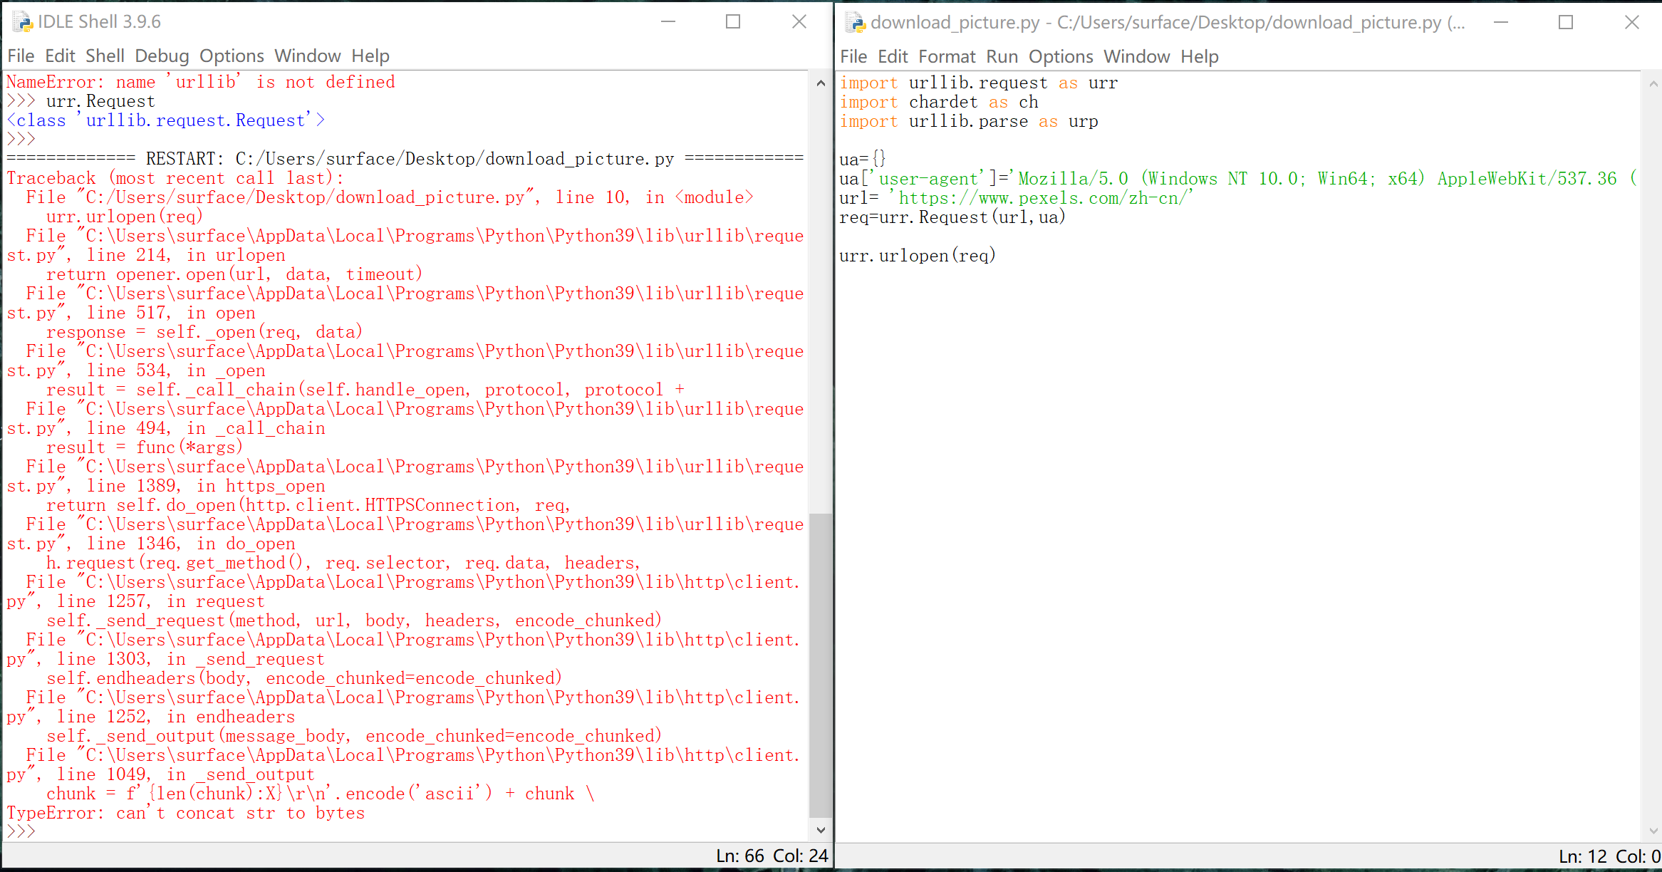Screen dimensions: 1662x872
Task: Click 'Ln: 66 Col: 24' shell status bar
Action: pyautogui.click(x=772, y=856)
